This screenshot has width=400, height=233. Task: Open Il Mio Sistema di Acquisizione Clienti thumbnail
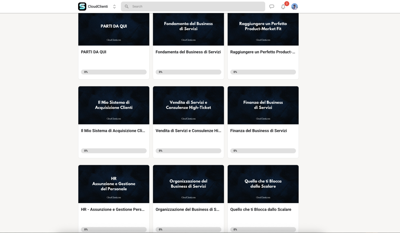coord(114,105)
